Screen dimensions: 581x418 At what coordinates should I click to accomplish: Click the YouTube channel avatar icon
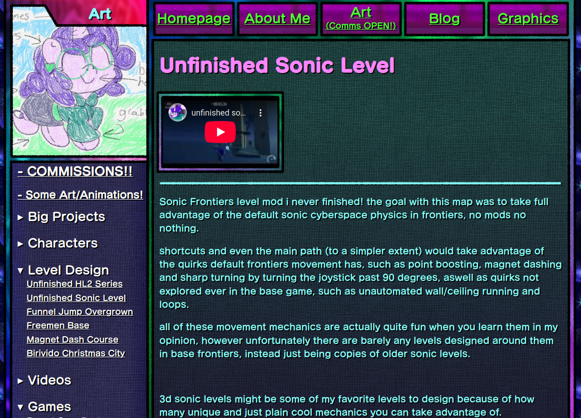[178, 112]
